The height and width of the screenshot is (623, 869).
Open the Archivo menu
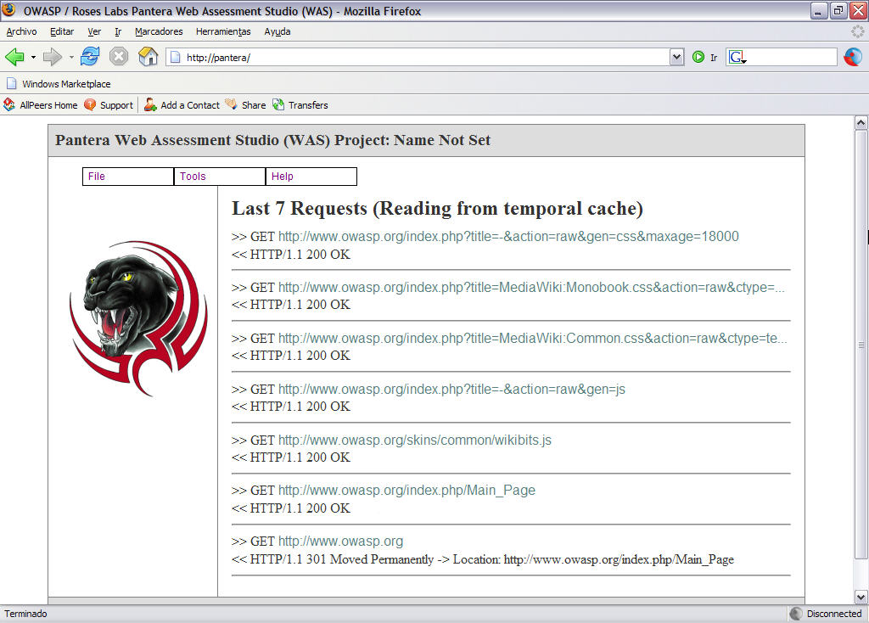tap(21, 31)
